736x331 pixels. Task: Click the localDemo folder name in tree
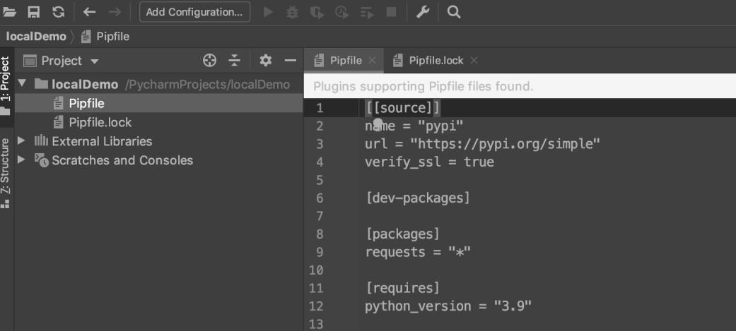[x=85, y=85]
